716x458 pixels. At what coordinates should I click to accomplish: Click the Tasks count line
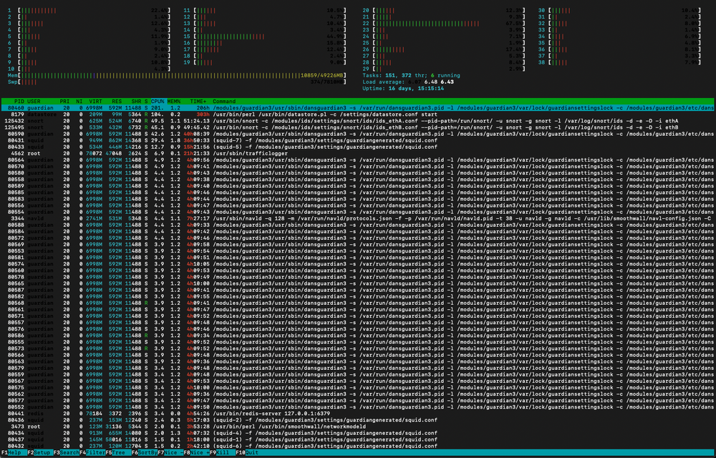[x=412, y=75]
